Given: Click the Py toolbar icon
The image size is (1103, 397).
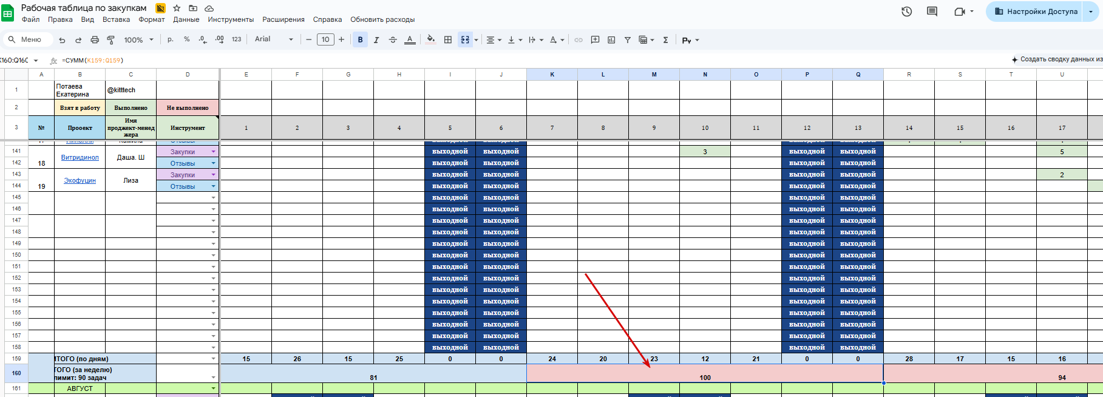Looking at the screenshot, I should click(687, 40).
